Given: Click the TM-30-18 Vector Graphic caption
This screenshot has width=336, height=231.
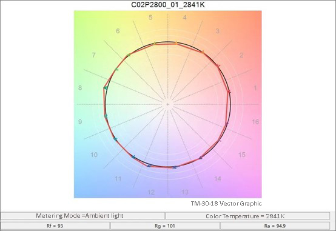Looking at the screenshot, I should click(x=226, y=203).
